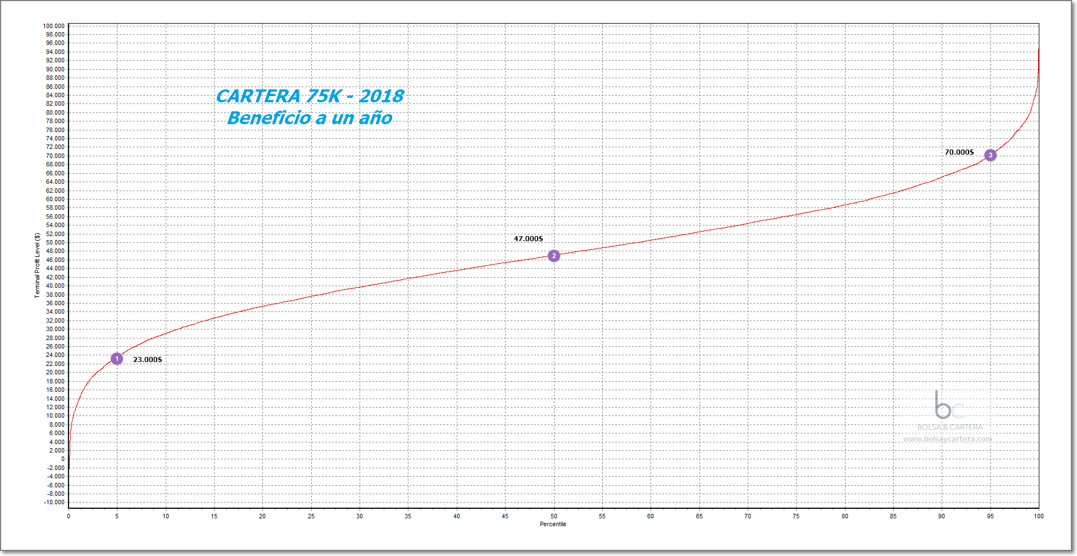Click the 70.000 y-axis tick label
The width and height of the screenshot is (1077, 556).
(55, 156)
